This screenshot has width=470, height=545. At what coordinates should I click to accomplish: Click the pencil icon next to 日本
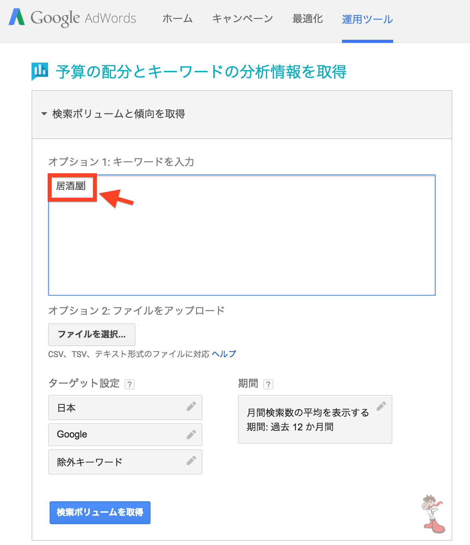coord(191,406)
